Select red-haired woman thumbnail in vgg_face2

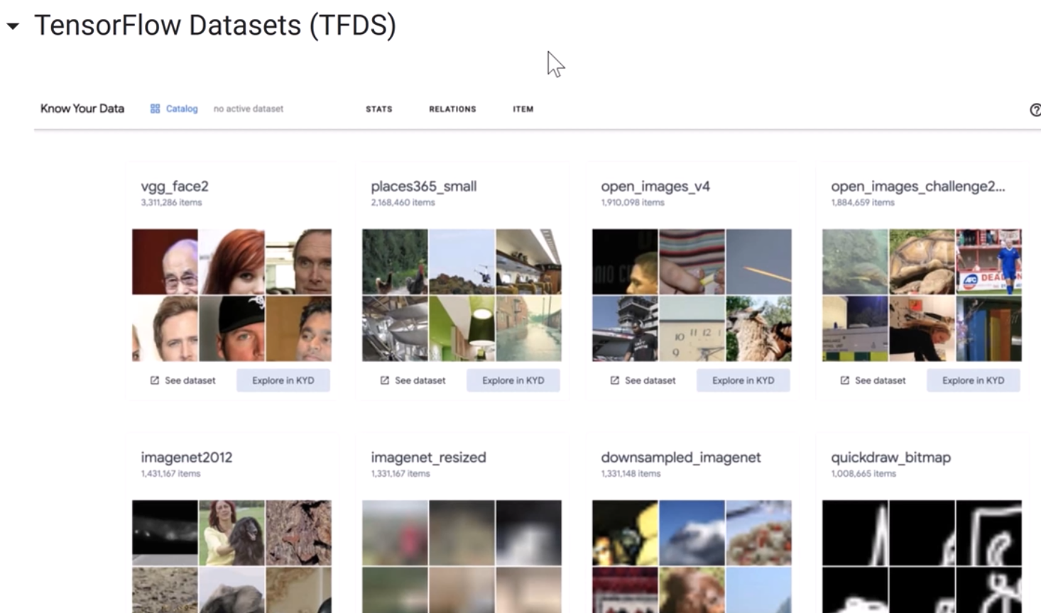click(231, 261)
